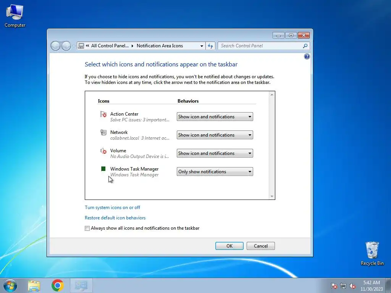Open the Network behavior dropdown
Screen dimensions: 391x293
point(215,135)
